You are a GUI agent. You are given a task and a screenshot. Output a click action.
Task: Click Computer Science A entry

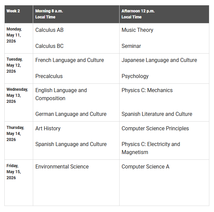click(145, 166)
